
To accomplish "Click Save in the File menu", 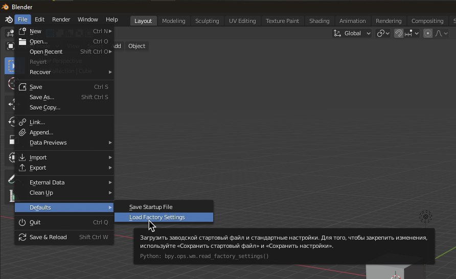I will (64, 87).
